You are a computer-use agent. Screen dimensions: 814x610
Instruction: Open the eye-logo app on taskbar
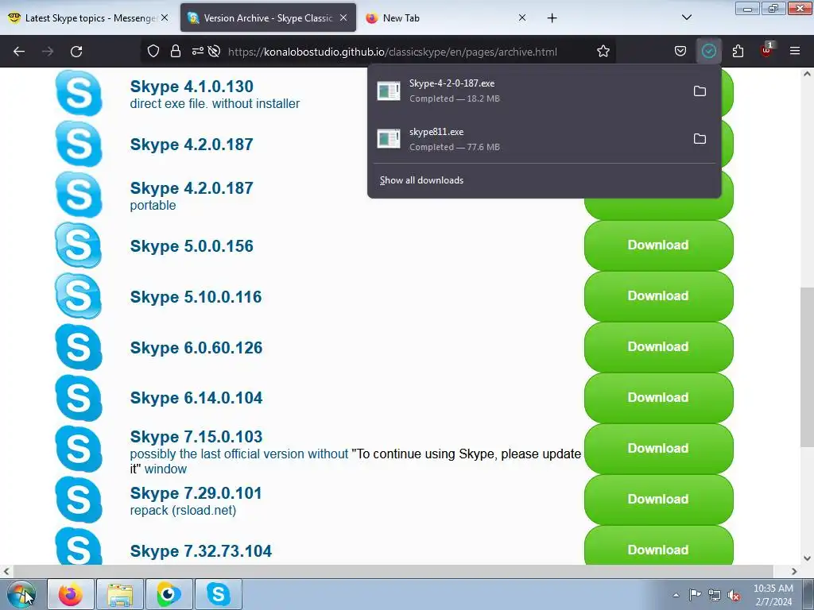point(169,594)
